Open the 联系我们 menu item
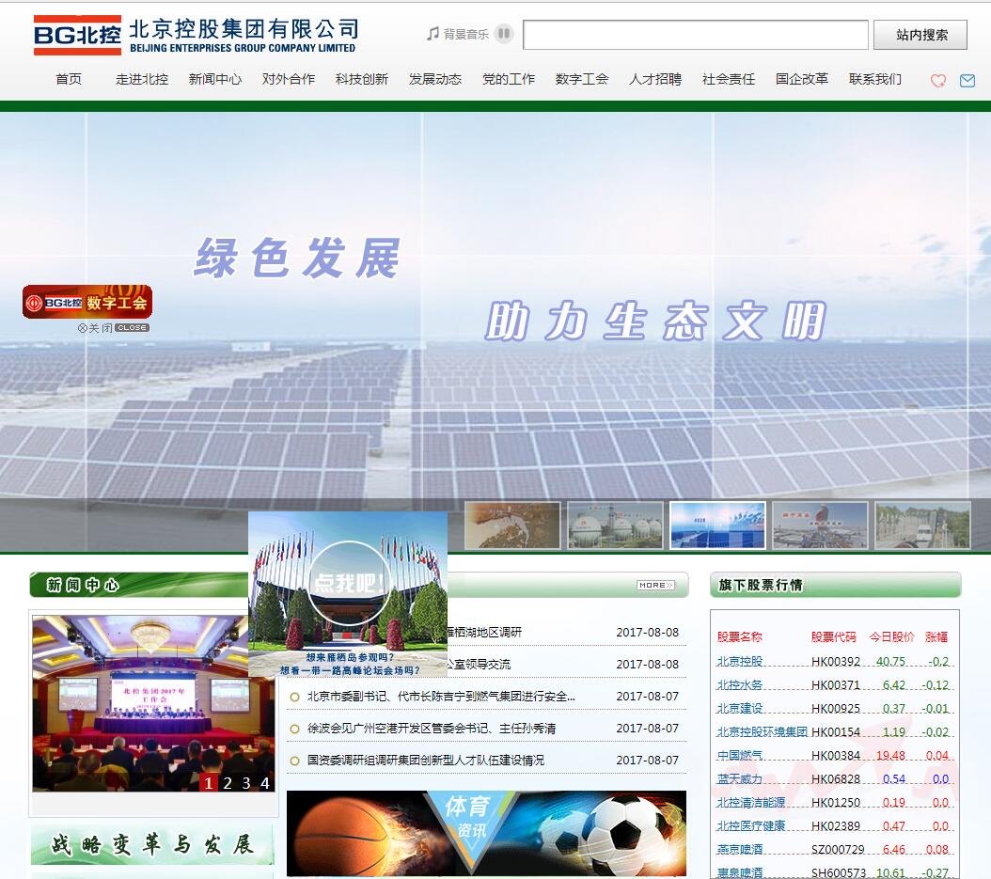The width and height of the screenshot is (991, 879). [x=874, y=79]
